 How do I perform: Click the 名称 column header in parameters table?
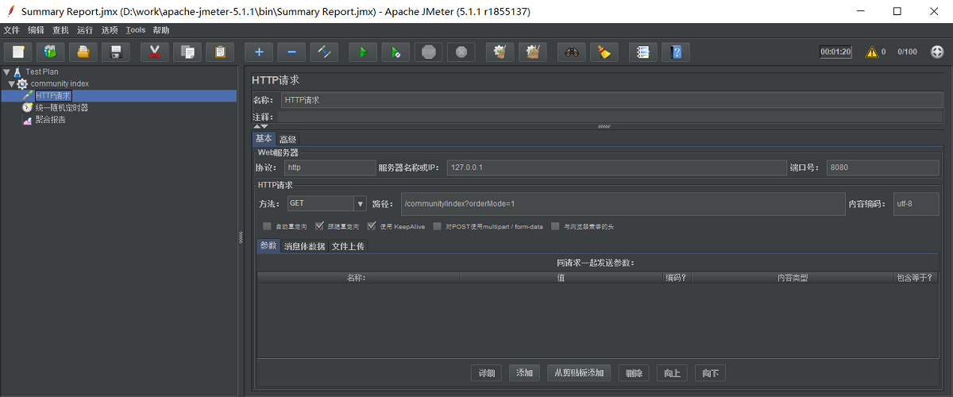click(x=358, y=278)
